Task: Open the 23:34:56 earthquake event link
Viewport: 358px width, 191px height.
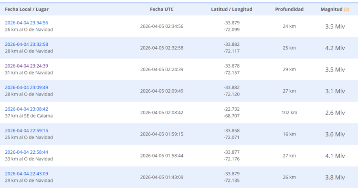Action: 26,23
